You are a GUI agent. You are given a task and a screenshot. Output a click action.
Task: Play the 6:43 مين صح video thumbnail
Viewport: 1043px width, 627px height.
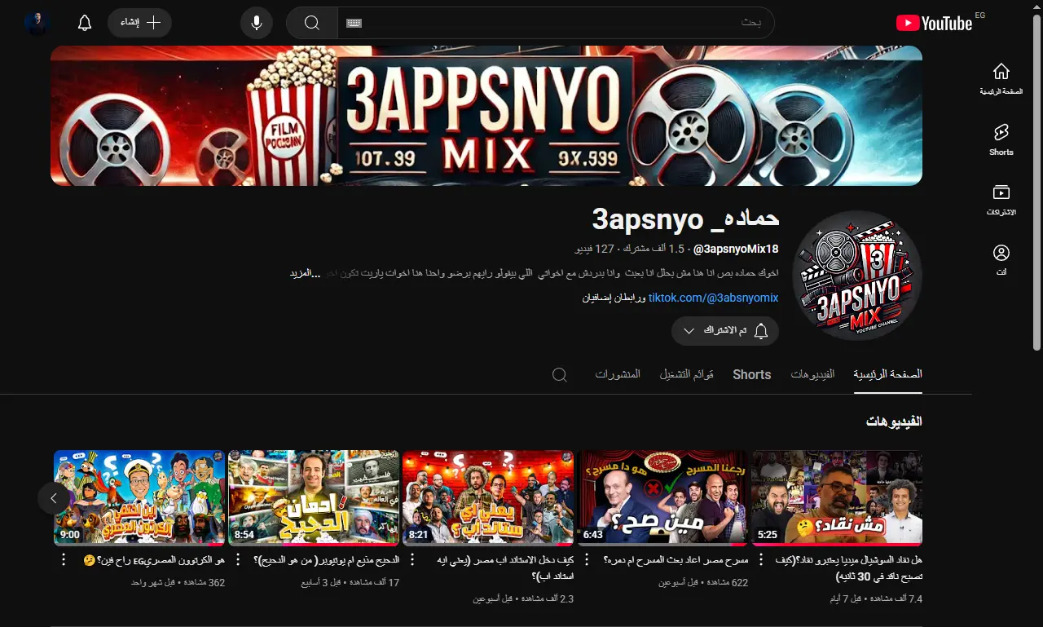(662, 497)
